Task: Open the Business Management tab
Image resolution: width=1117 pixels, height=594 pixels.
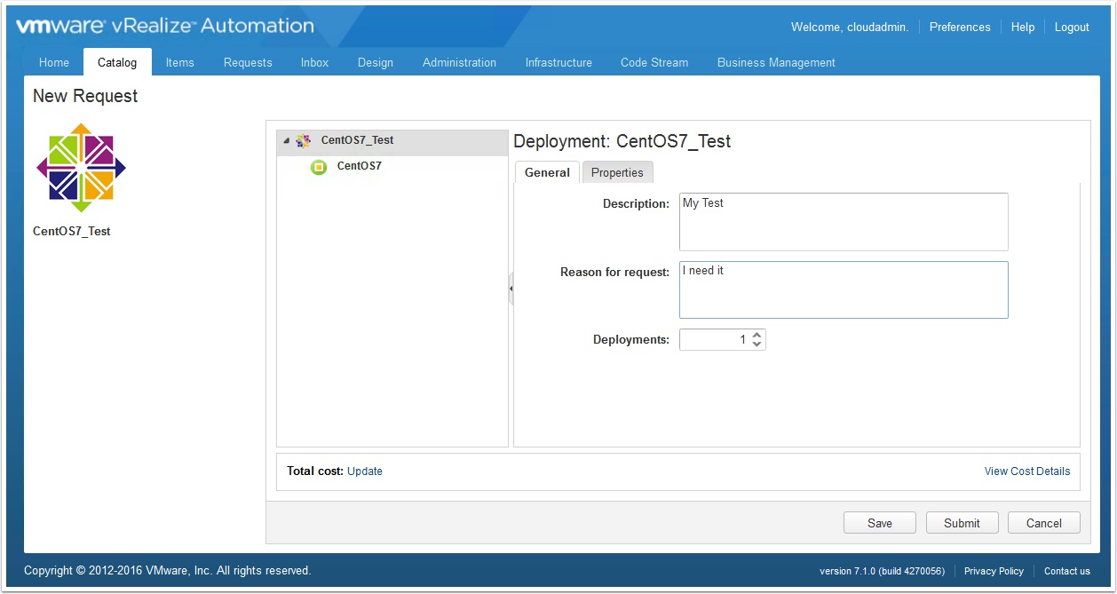Action: [x=776, y=62]
